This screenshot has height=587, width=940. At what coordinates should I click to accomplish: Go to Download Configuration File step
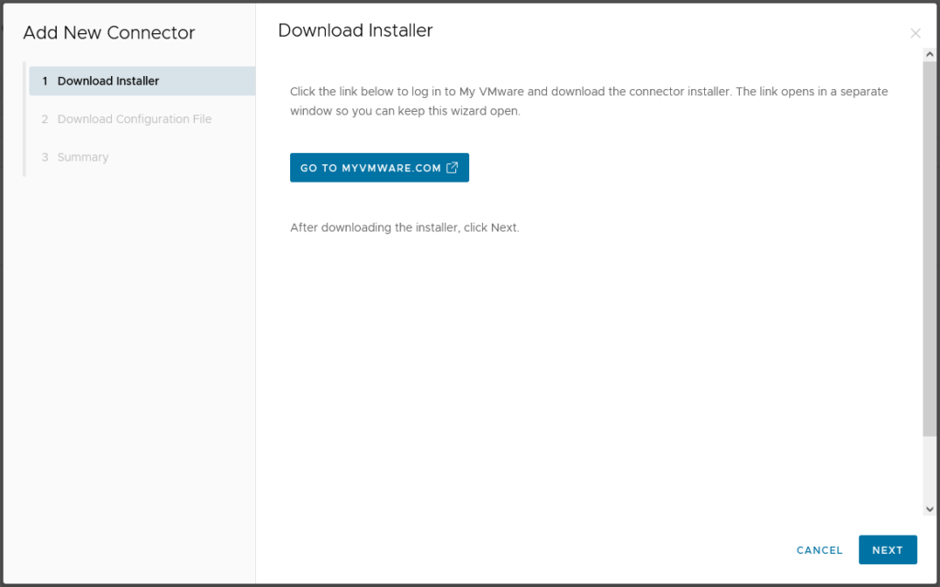click(x=134, y=119)
